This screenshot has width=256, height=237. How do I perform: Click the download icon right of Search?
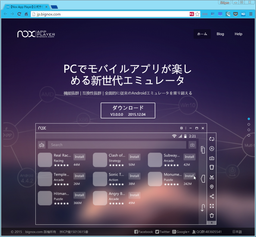192,145
